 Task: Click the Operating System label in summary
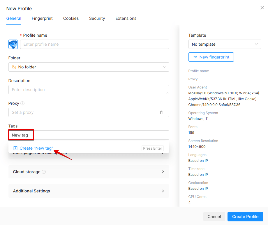coord(203,113)
